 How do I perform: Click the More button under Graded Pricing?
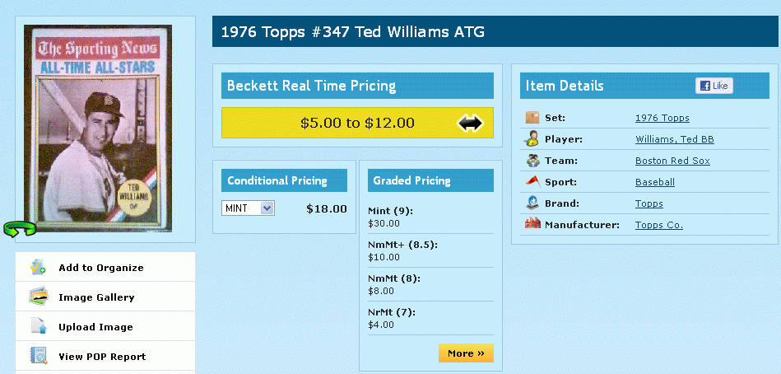466,353
